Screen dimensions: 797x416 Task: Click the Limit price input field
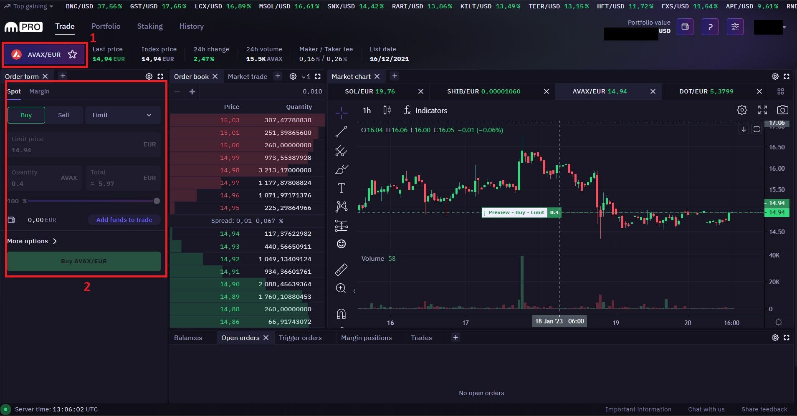point(84,144)
